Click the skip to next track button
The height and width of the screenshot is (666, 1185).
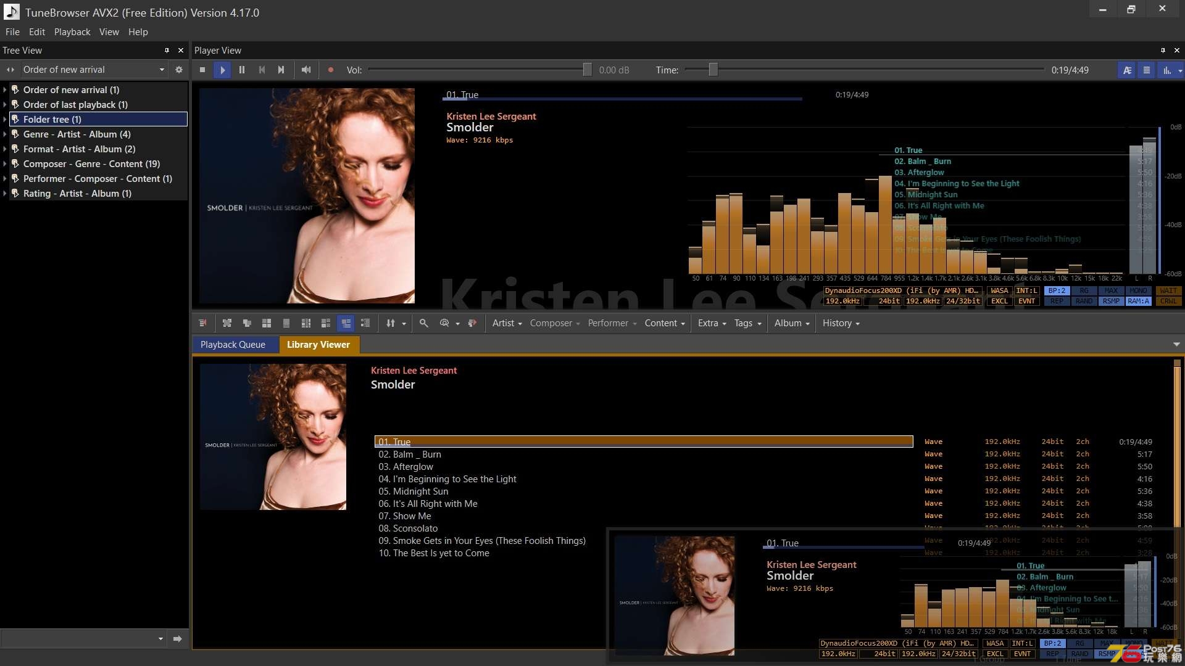[281, 69]
